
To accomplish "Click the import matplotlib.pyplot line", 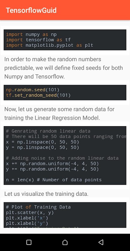I will point(50,45).
